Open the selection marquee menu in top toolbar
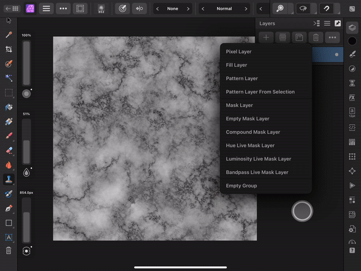Screen dimensions: 361x271 pyautogui.click(x=80, y=8)
